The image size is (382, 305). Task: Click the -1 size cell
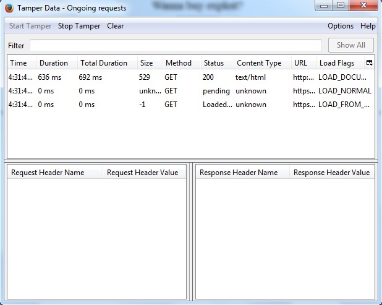pyautogui.click(x=142, y=105)
